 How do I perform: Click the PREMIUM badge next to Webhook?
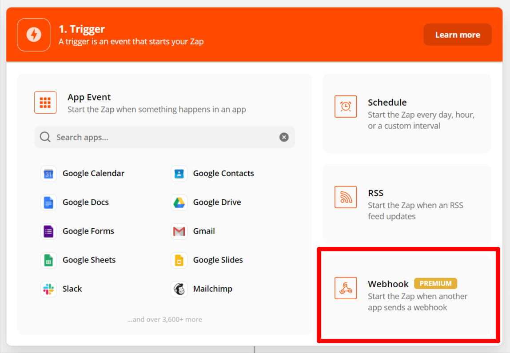pos(435,283)
